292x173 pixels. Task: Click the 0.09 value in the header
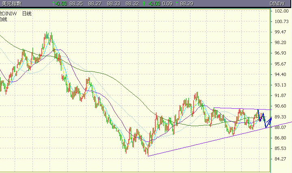[167, 4]
